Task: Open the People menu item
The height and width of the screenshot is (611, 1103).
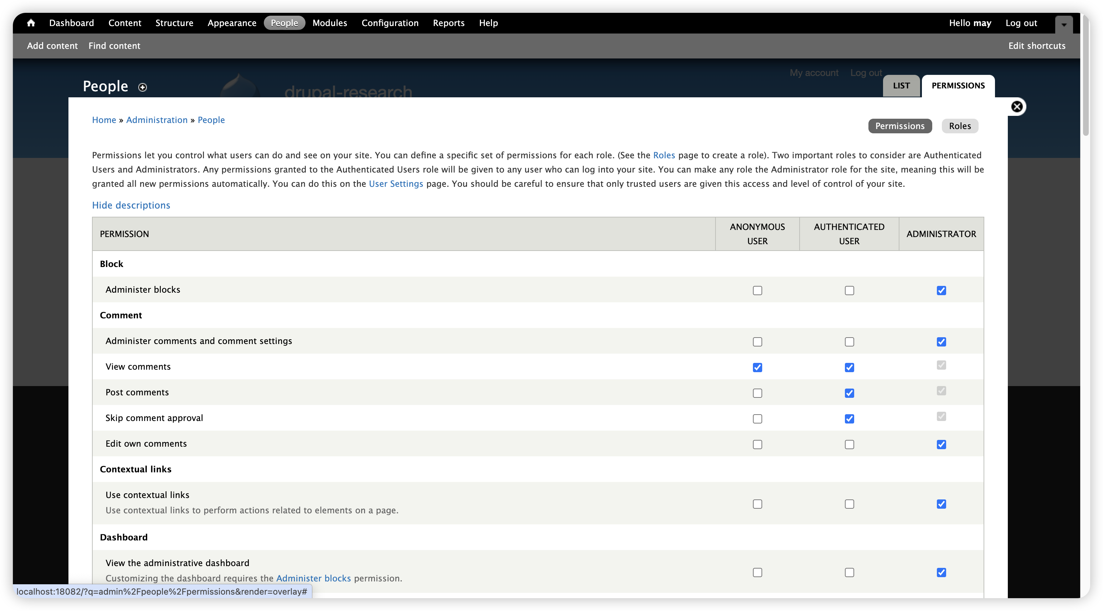Action: [284, 23]
